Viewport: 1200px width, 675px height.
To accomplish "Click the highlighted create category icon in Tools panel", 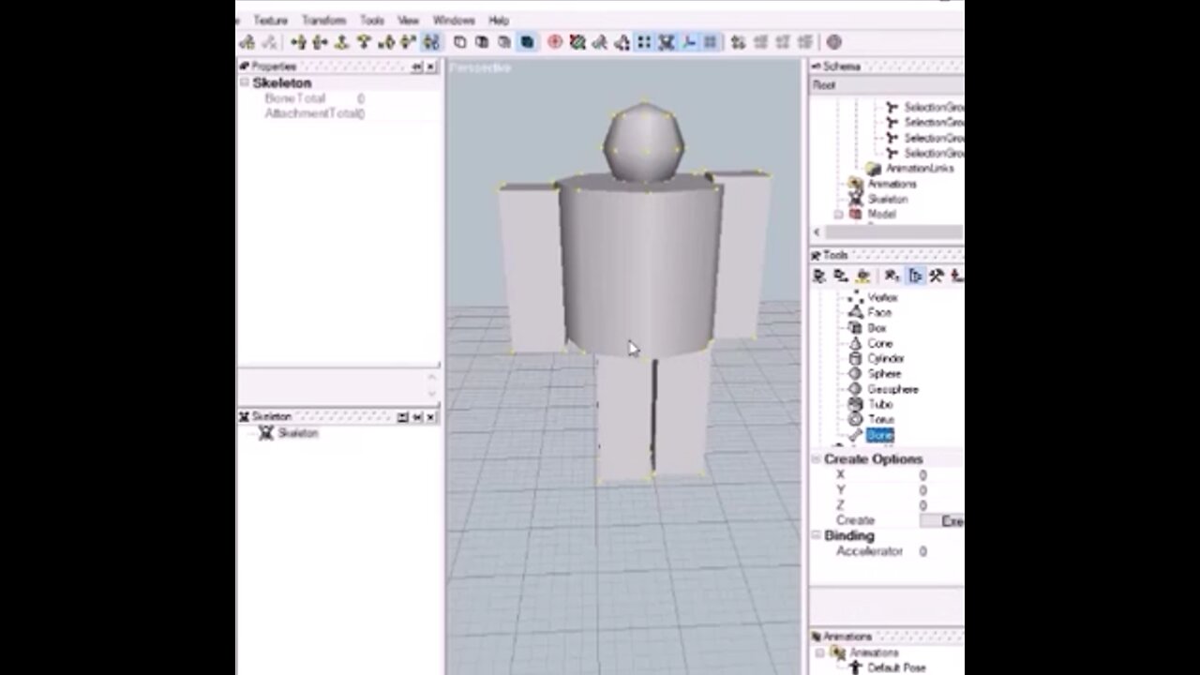I will 915,276.
